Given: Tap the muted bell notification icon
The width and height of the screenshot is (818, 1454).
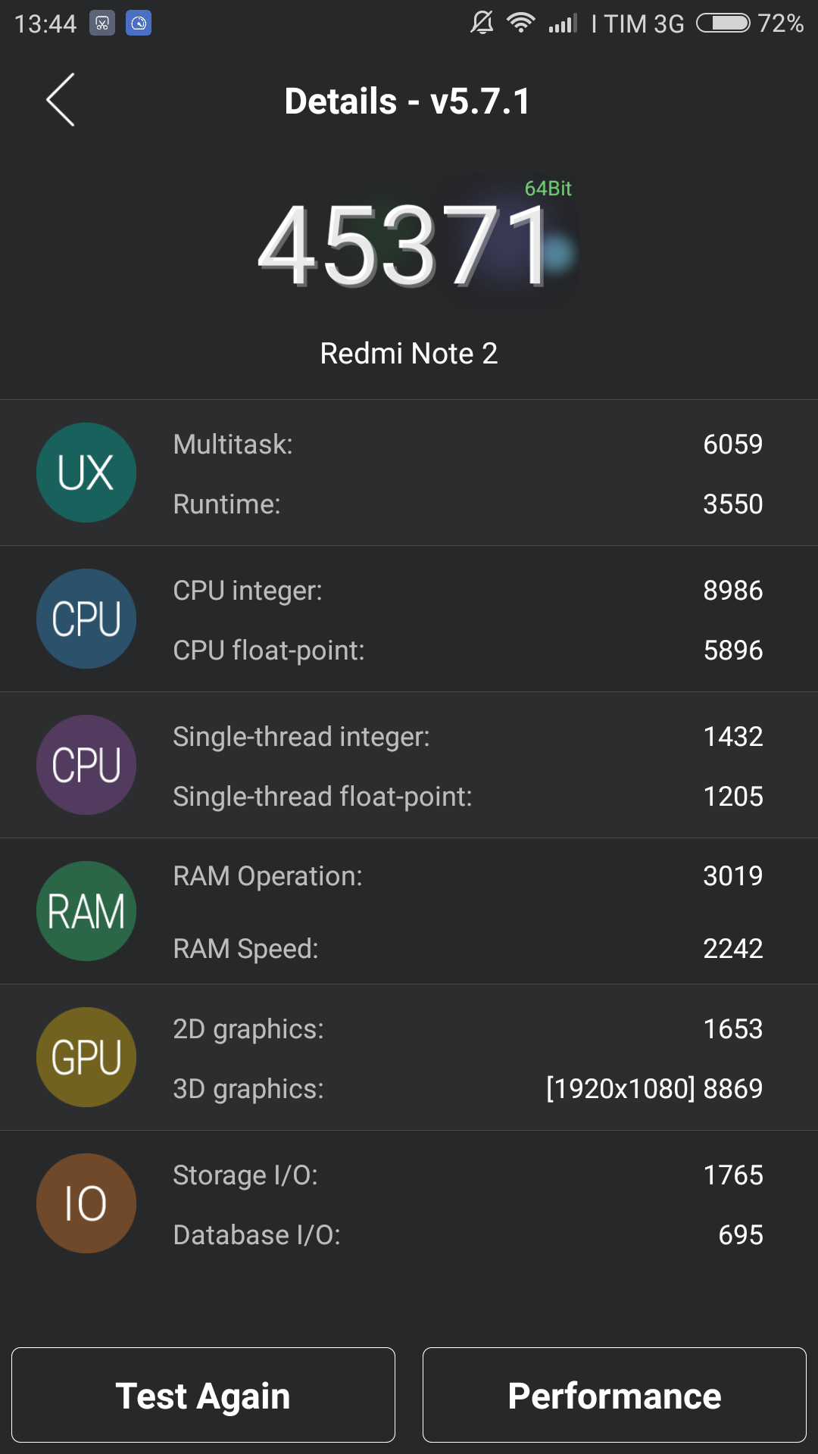Looking at the screenshot, I should tap(482, 23).
